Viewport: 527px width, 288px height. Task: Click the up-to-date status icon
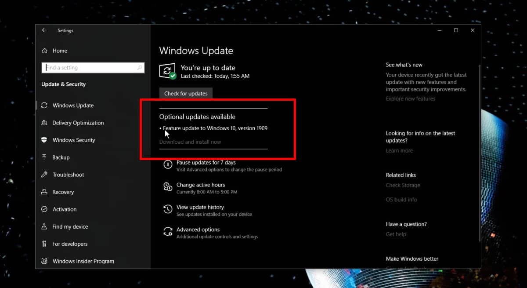pyautogui.click(x=168, y=71)
